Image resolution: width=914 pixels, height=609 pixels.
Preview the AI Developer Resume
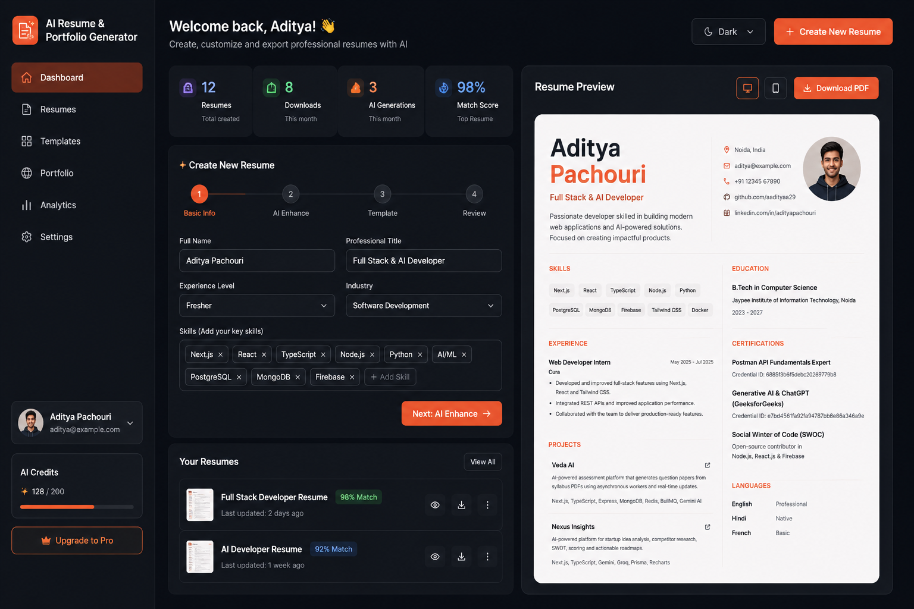click(435, 557)
